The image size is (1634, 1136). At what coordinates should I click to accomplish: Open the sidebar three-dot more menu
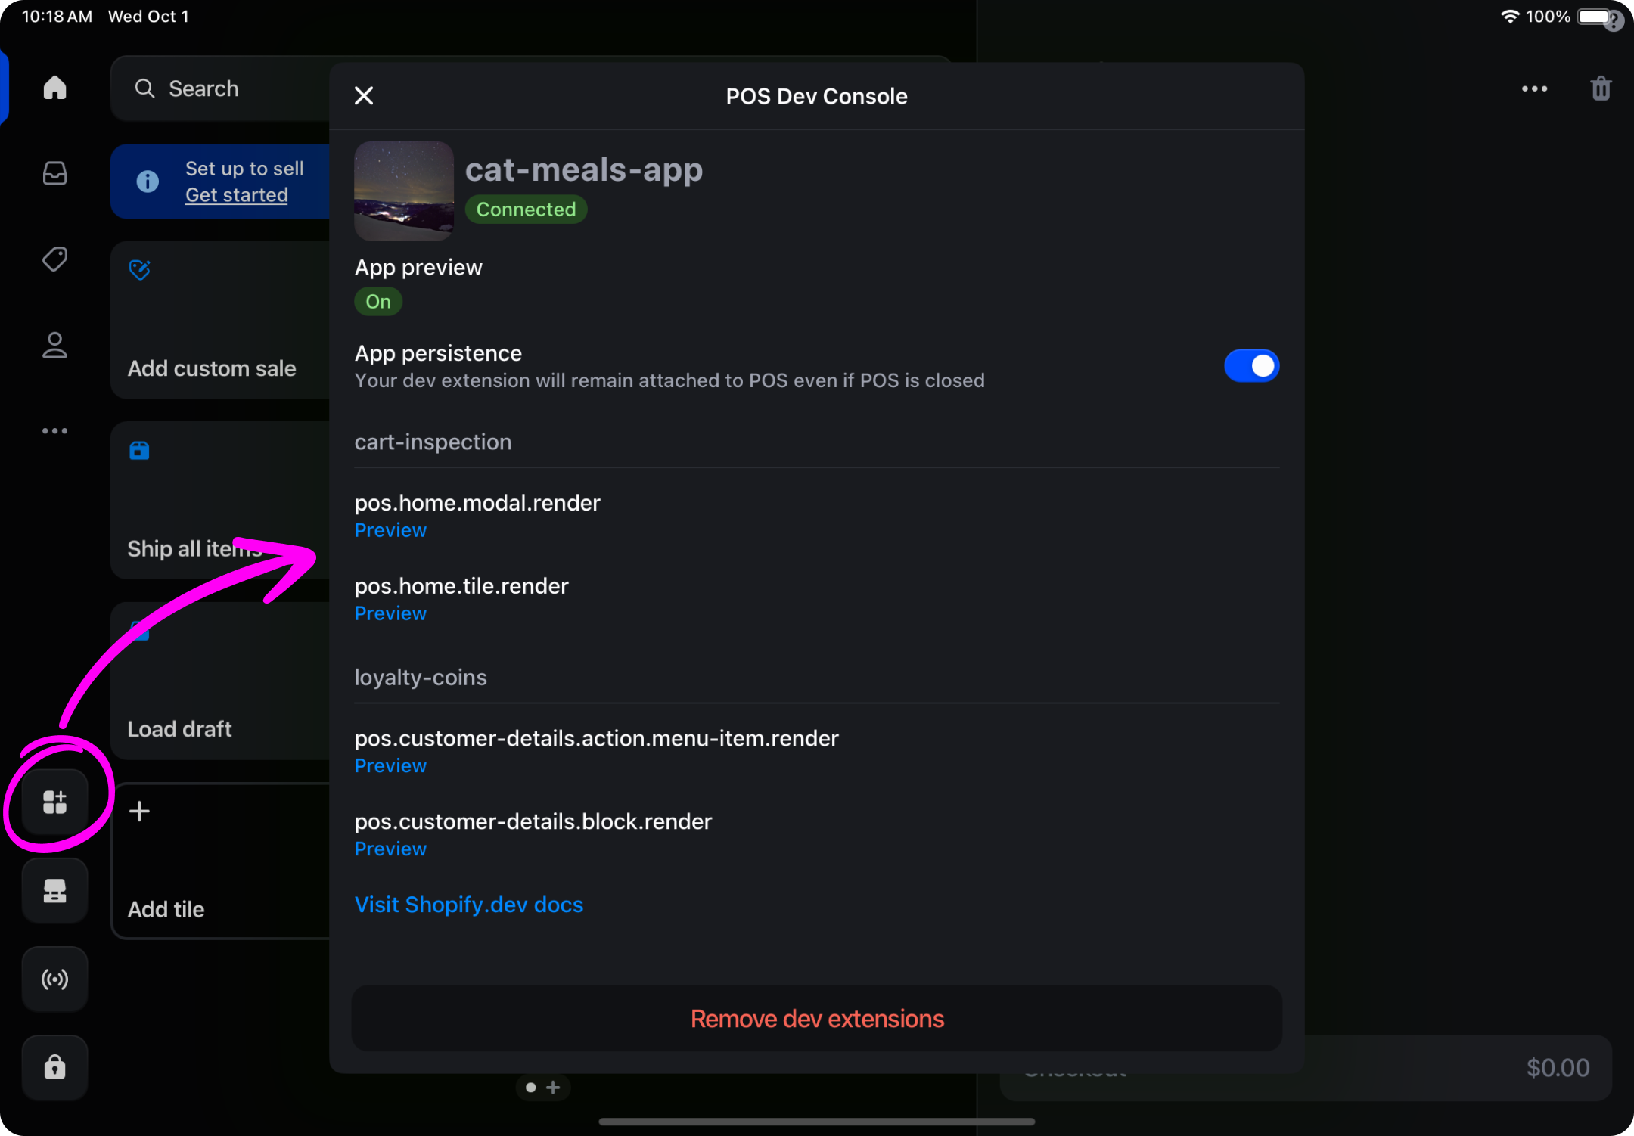tap(54, 430)
